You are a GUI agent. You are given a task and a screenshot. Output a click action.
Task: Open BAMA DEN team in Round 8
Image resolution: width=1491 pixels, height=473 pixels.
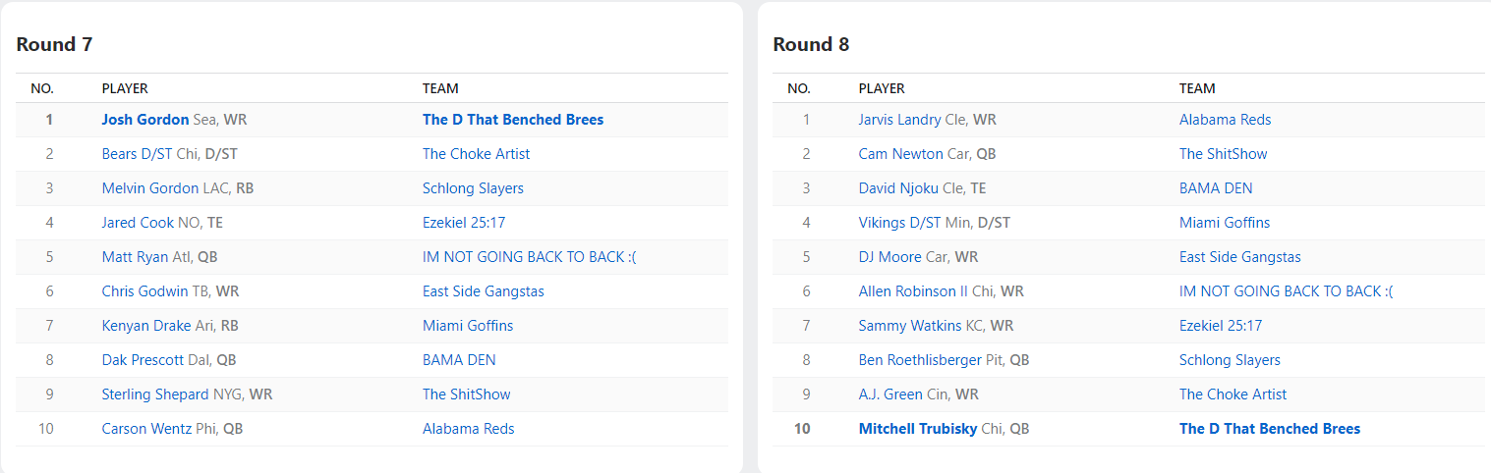coord(1216,188)
